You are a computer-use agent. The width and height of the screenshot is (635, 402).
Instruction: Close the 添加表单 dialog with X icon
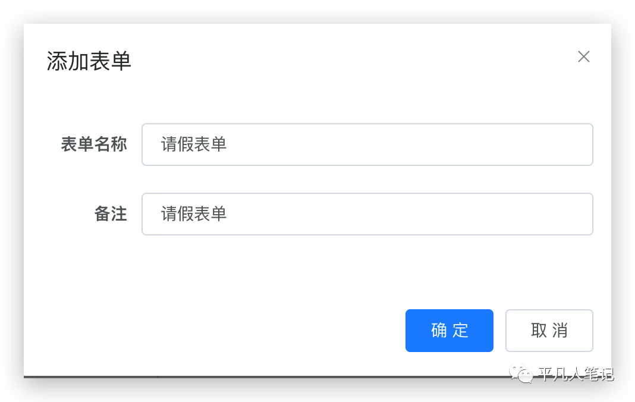583,56
